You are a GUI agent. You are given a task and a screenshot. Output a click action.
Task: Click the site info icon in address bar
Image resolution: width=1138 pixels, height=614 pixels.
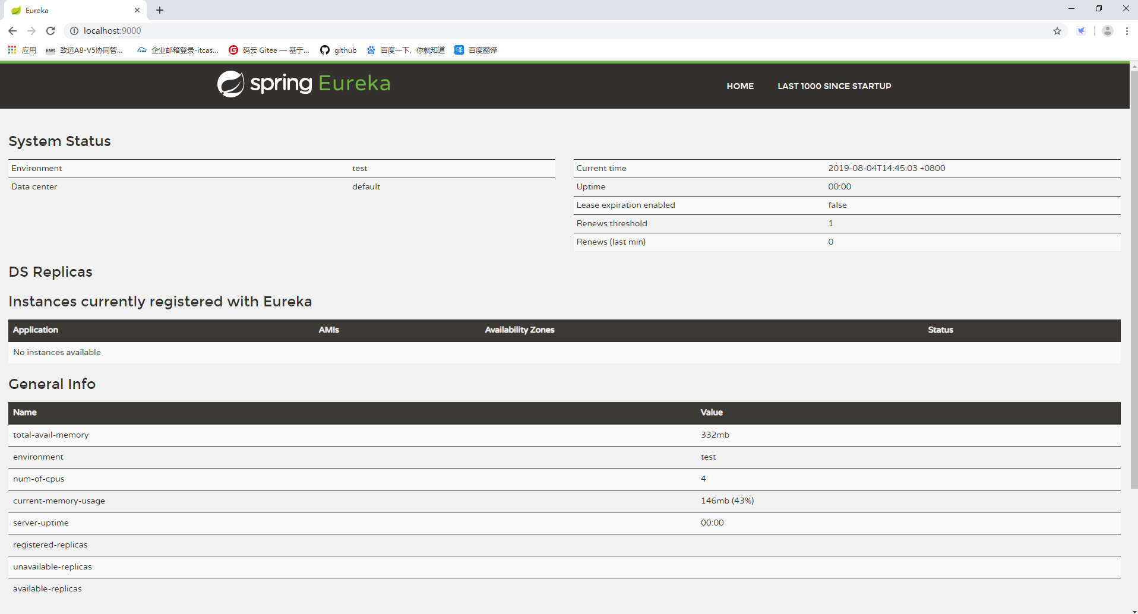click(x=74, y=31)
